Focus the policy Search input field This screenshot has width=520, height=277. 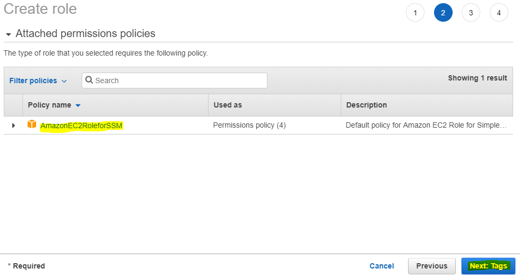tap(175, 81)
